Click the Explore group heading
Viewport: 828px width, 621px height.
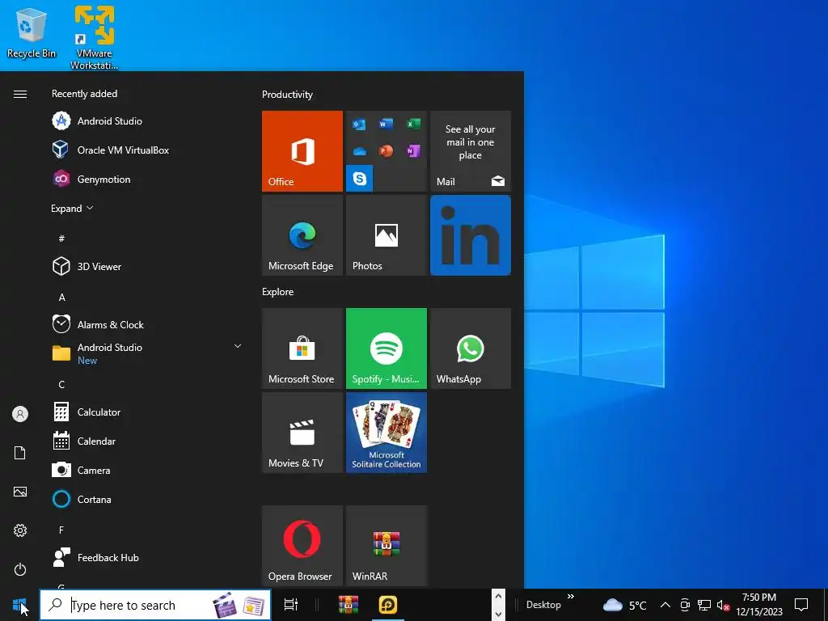[278, 291]
